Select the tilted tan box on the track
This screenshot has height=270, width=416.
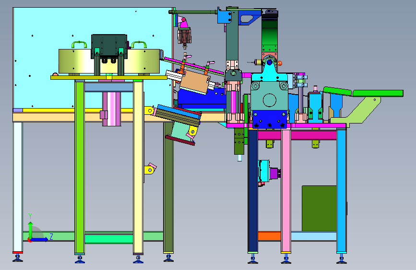pyautogui.click(x=194, y=82)
